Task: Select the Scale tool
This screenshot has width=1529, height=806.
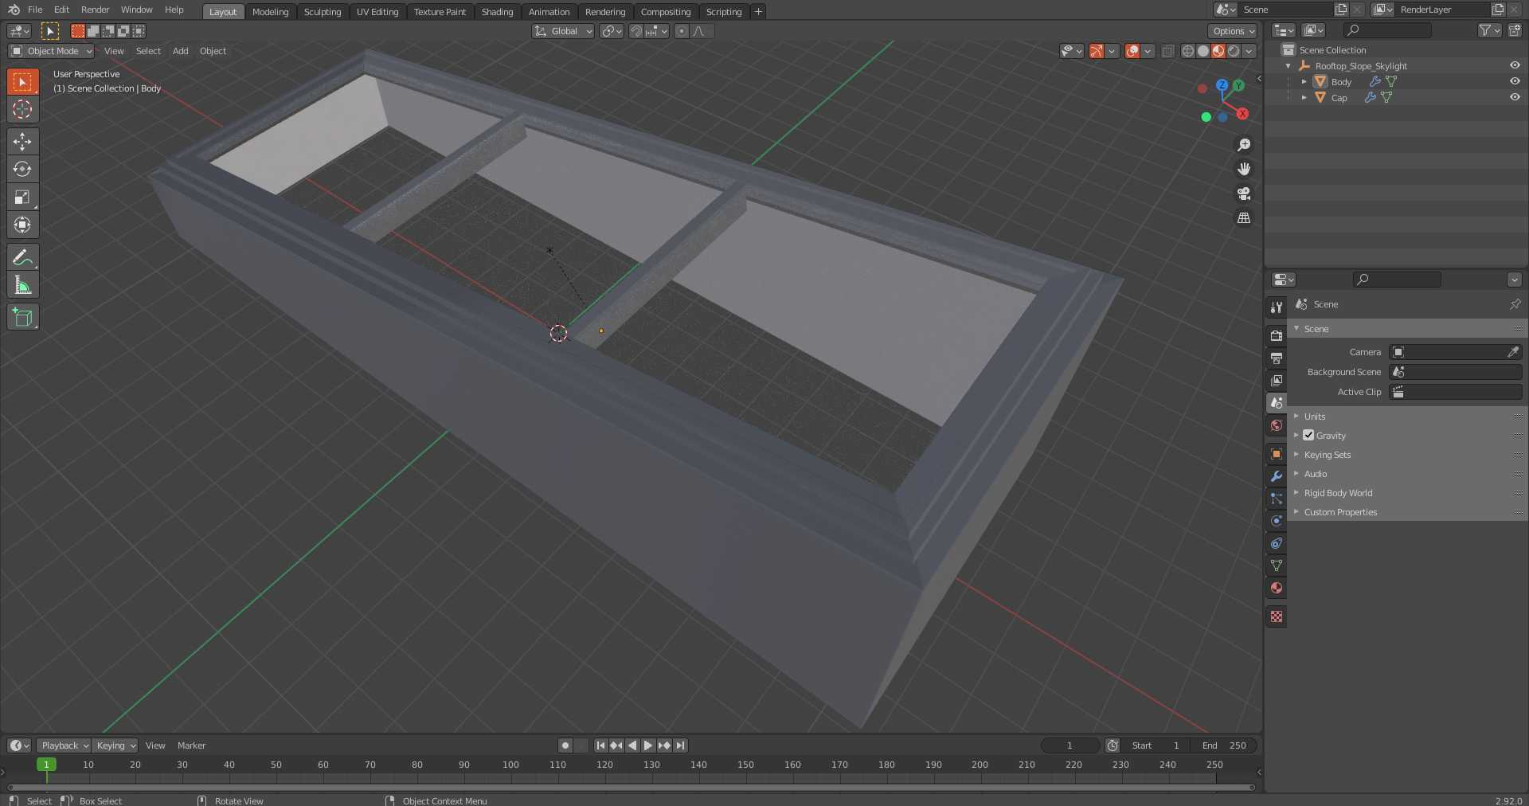Action: coord(22,197)
